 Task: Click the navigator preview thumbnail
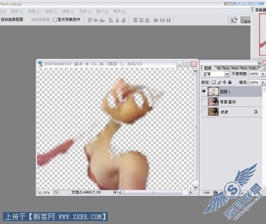point(262,35)
